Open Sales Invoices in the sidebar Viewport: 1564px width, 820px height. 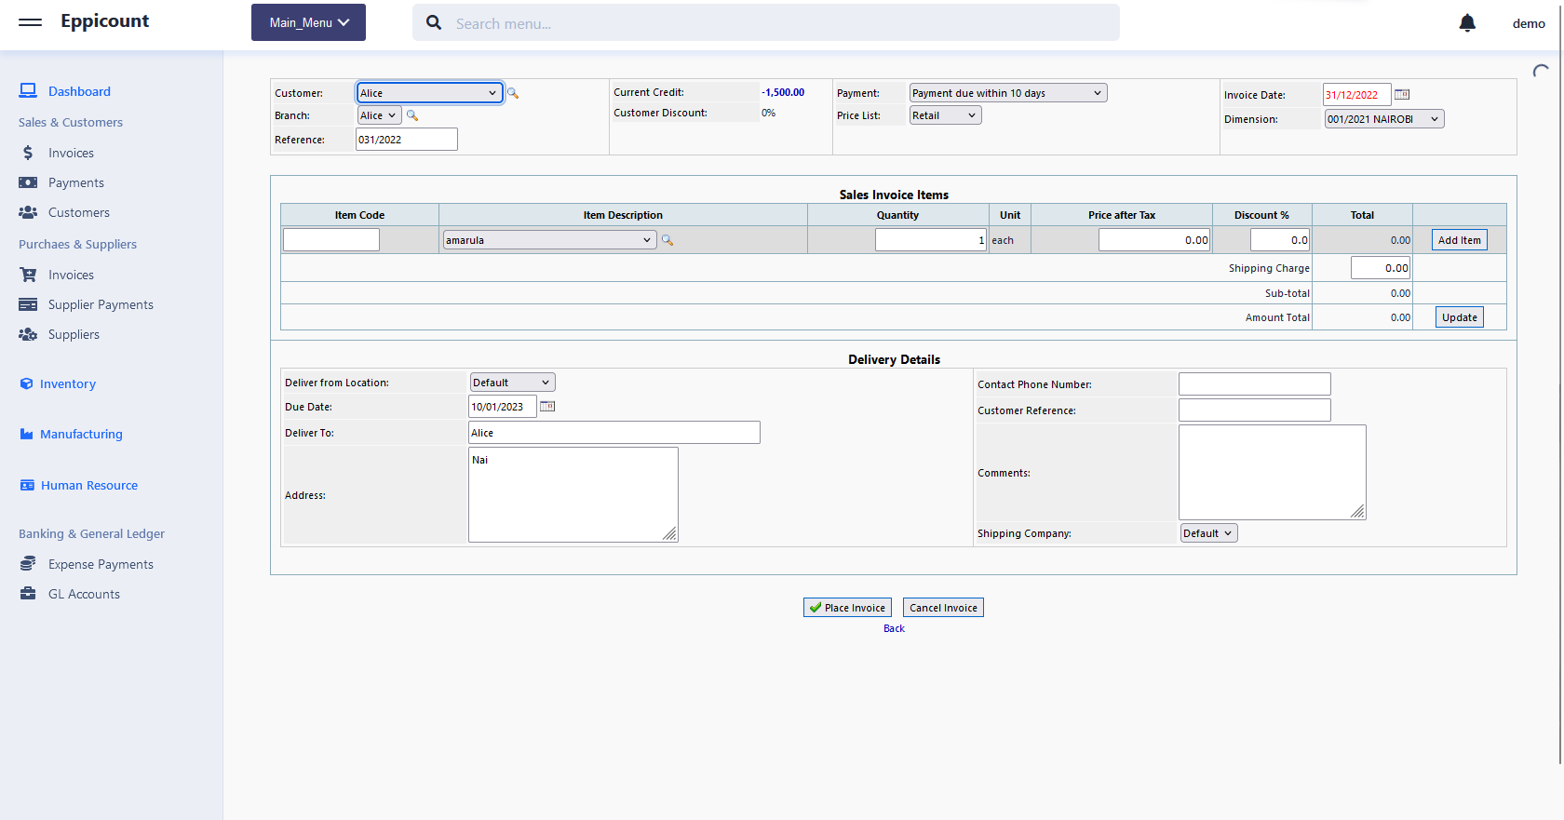click(x=71, y=153)
